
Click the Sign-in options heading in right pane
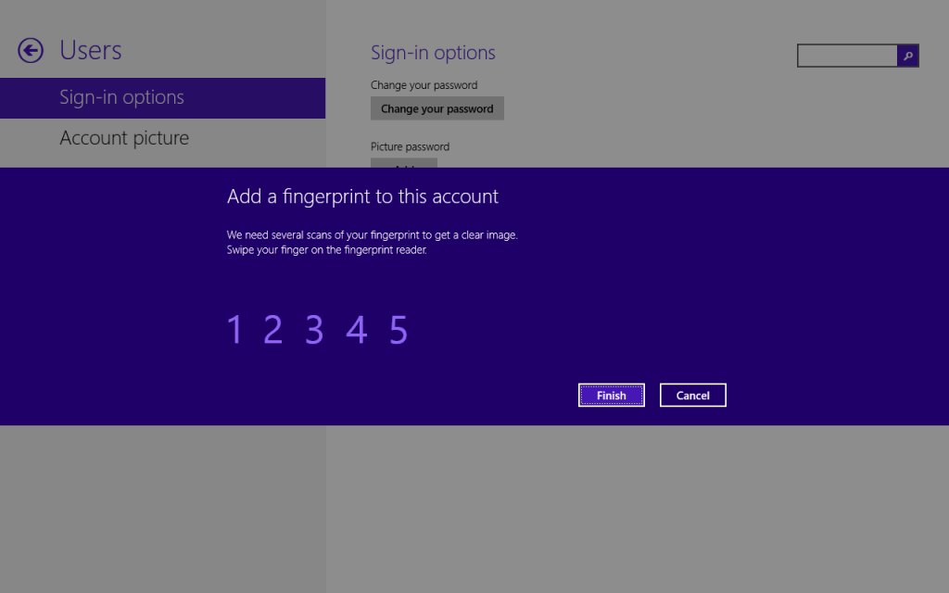[x=433, y=53]
